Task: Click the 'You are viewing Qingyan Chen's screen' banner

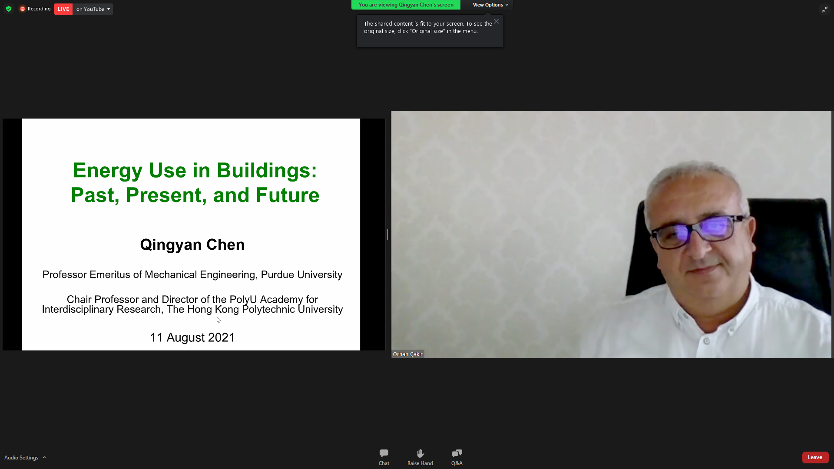Action: tap(406, 5)
